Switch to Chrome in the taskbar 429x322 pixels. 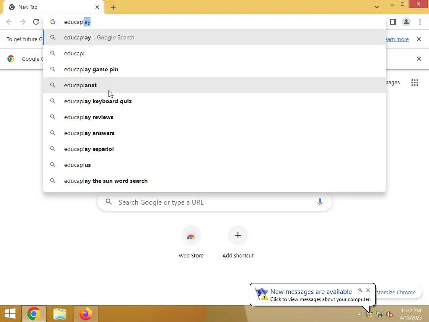click(34, 314)
